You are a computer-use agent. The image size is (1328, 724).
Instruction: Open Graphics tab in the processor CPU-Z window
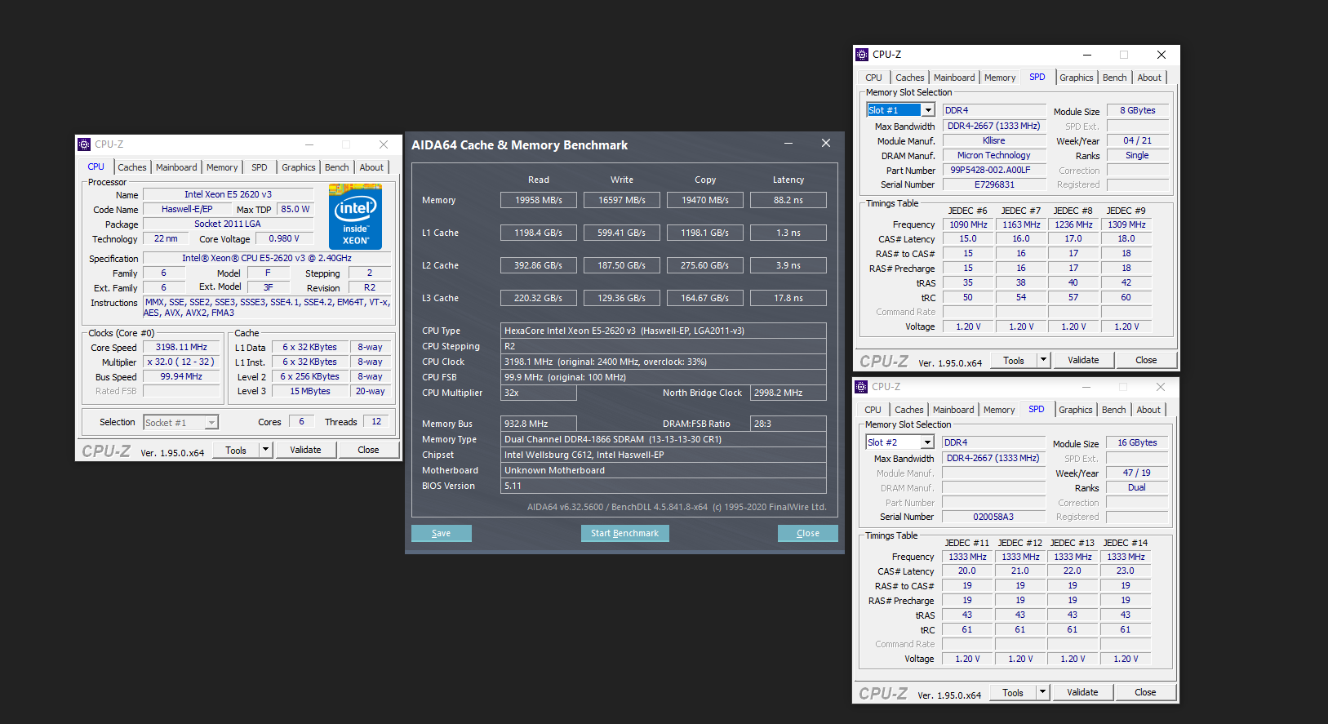[x=299, y=167]
